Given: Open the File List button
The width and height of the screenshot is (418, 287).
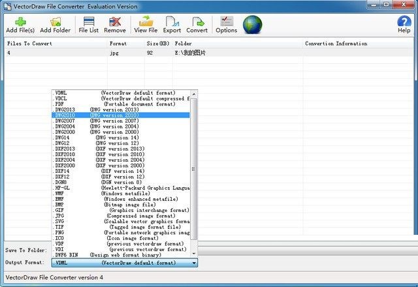Looking at the screenshot, I should pyautogui.click(x=88, y=22).
